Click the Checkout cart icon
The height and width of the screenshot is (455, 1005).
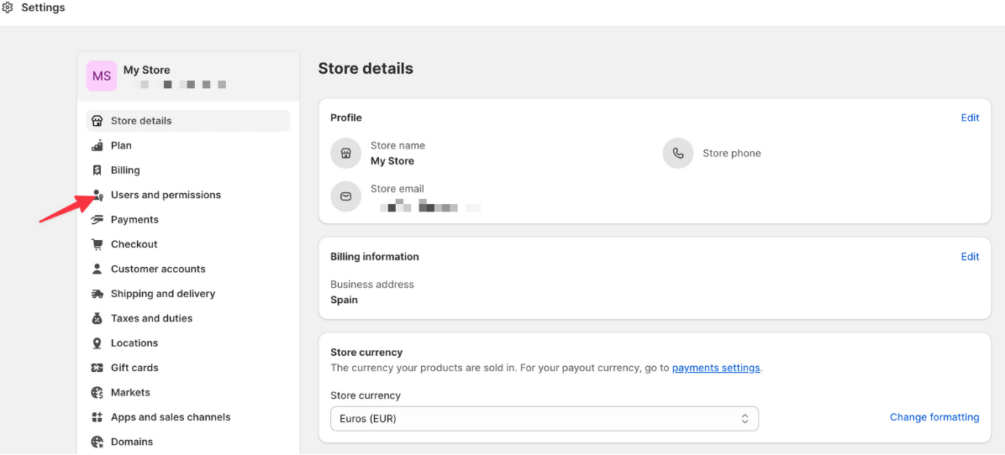tap(97, 244)
